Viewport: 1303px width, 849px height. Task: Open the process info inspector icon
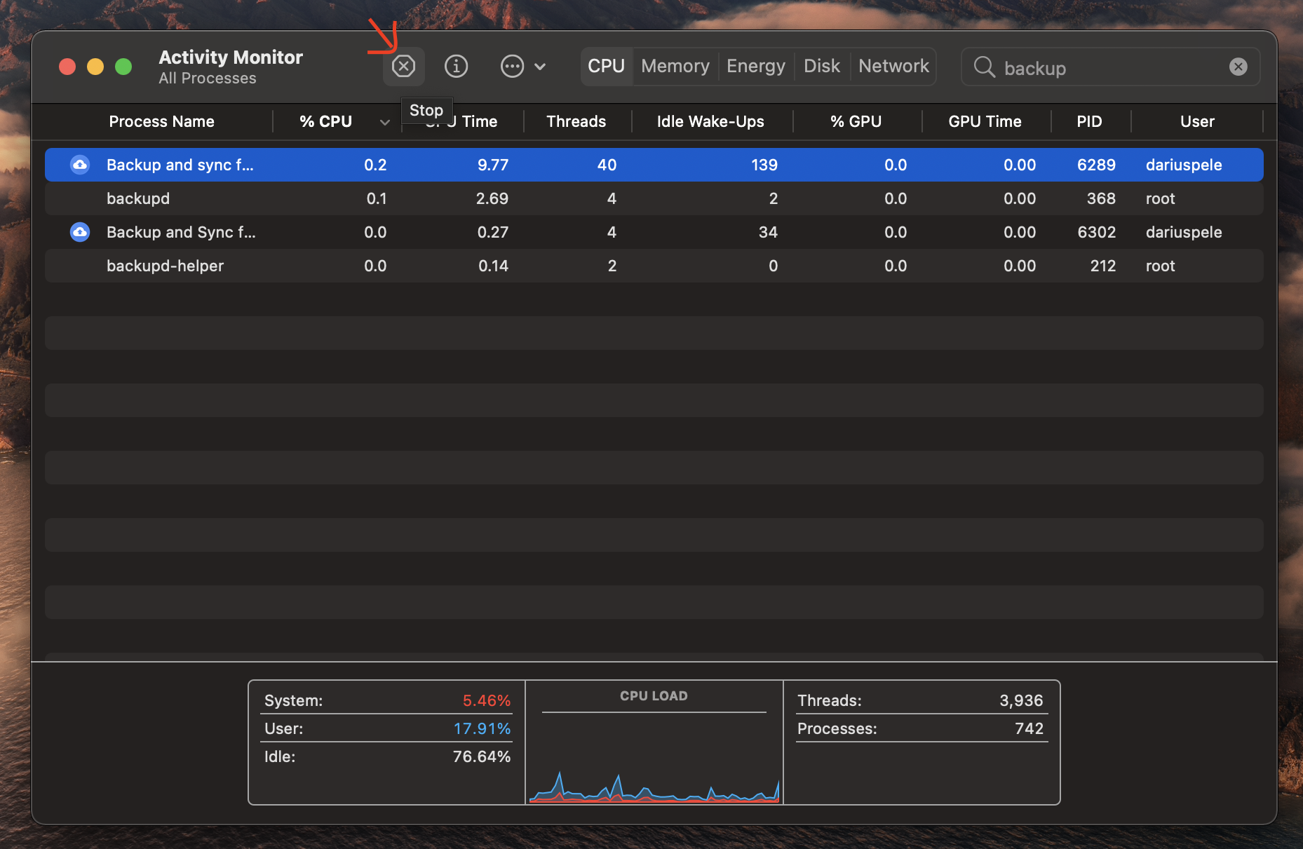point(457,67)
